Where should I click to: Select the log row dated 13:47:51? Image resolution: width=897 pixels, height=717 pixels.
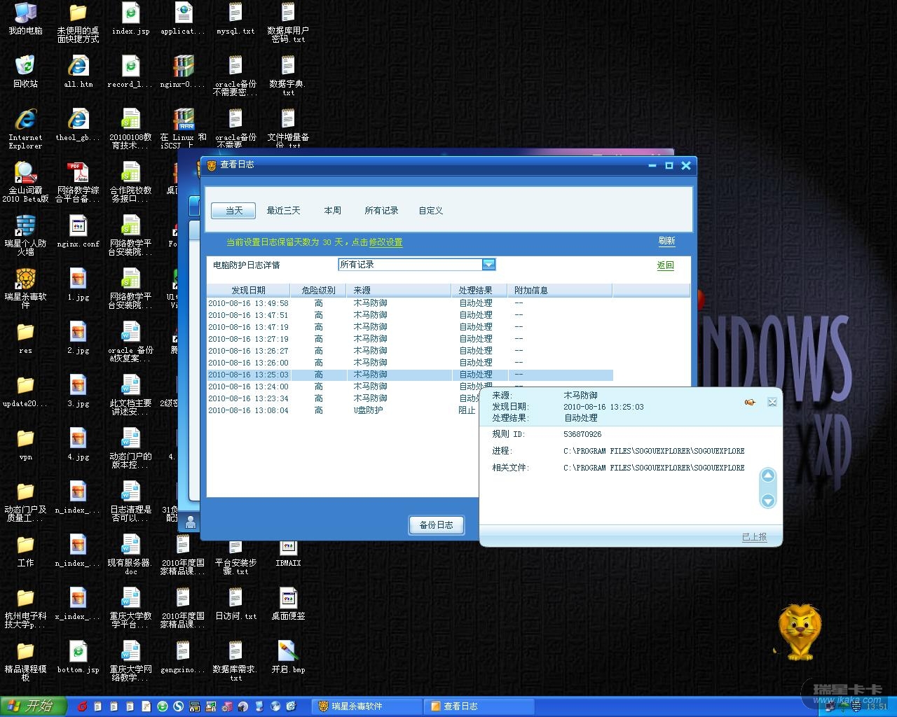tap(410, 315)
